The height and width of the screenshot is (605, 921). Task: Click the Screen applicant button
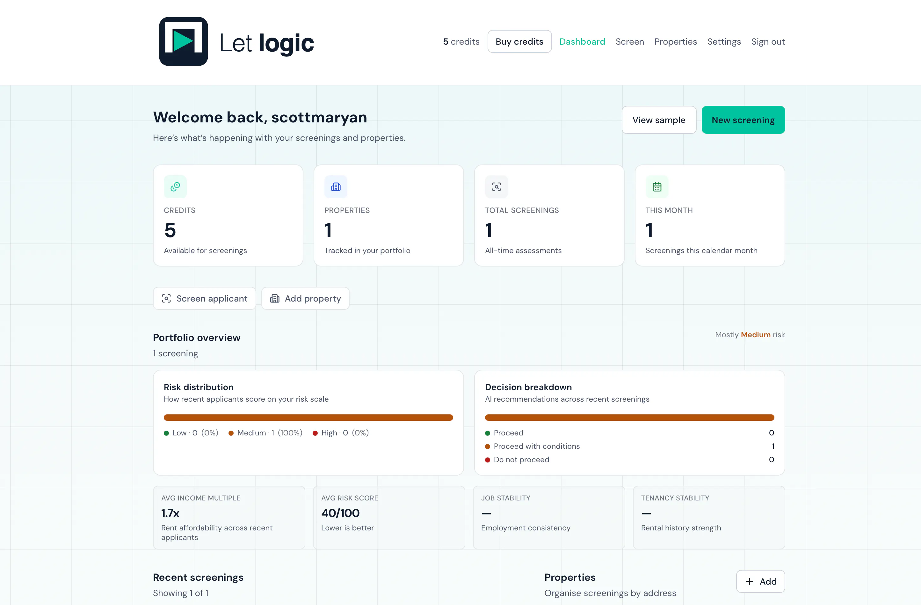coord(204,298)
